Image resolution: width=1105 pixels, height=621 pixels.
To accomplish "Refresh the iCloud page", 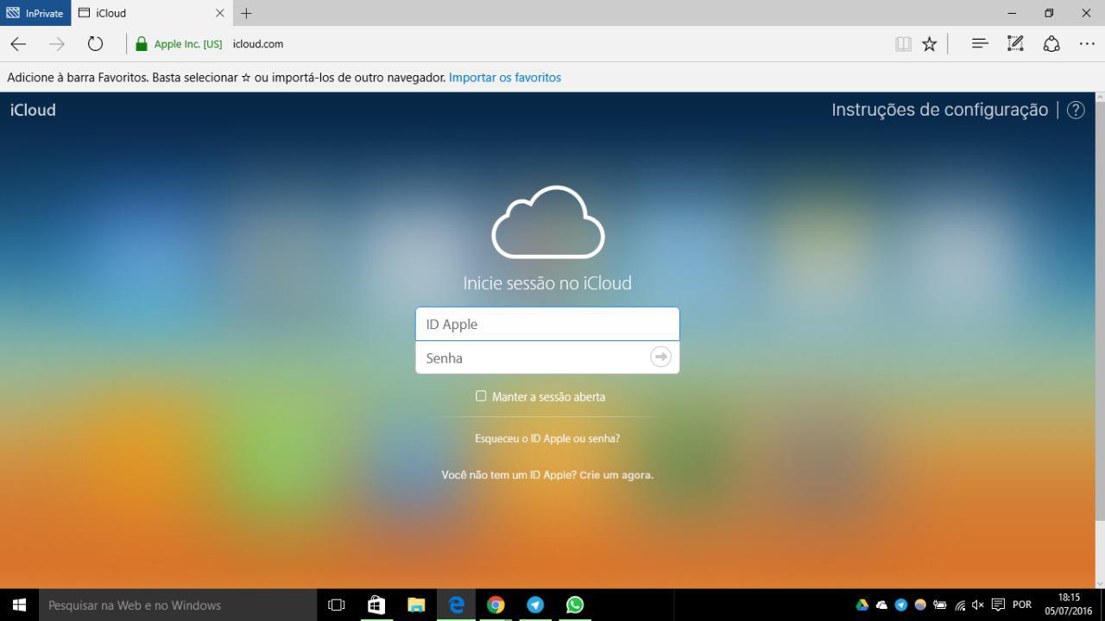I will [96, 44].
